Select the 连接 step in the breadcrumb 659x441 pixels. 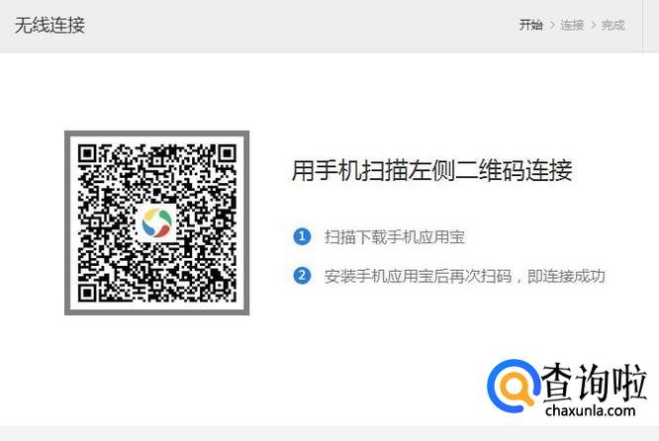pyautogui.click(x=572, y=25)
